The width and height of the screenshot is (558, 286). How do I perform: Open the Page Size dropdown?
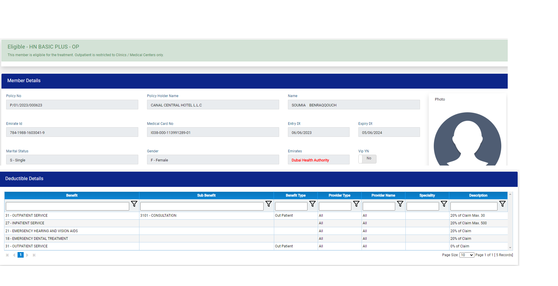point(467,255)
